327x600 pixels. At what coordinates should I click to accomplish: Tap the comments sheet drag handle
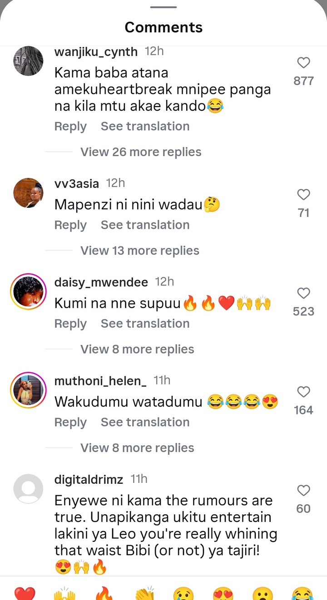coord(163,7)
